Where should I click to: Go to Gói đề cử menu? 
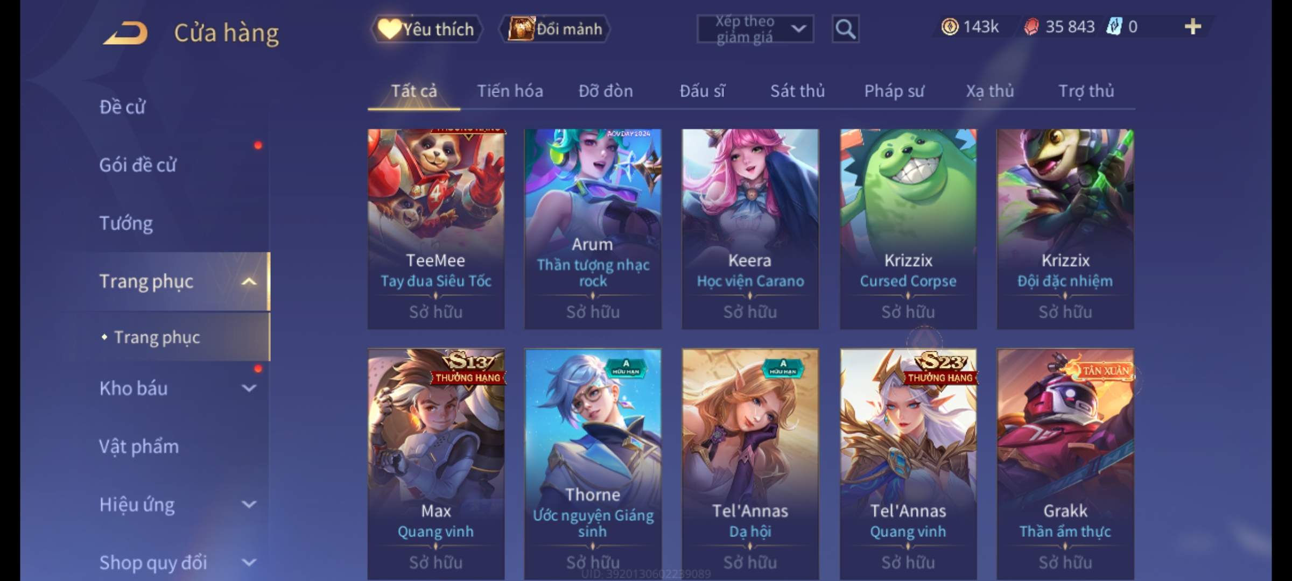[x=138, y=165]
